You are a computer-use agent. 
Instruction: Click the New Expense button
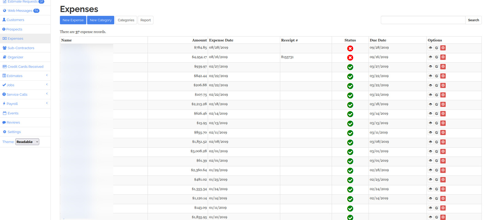[73, 20]
